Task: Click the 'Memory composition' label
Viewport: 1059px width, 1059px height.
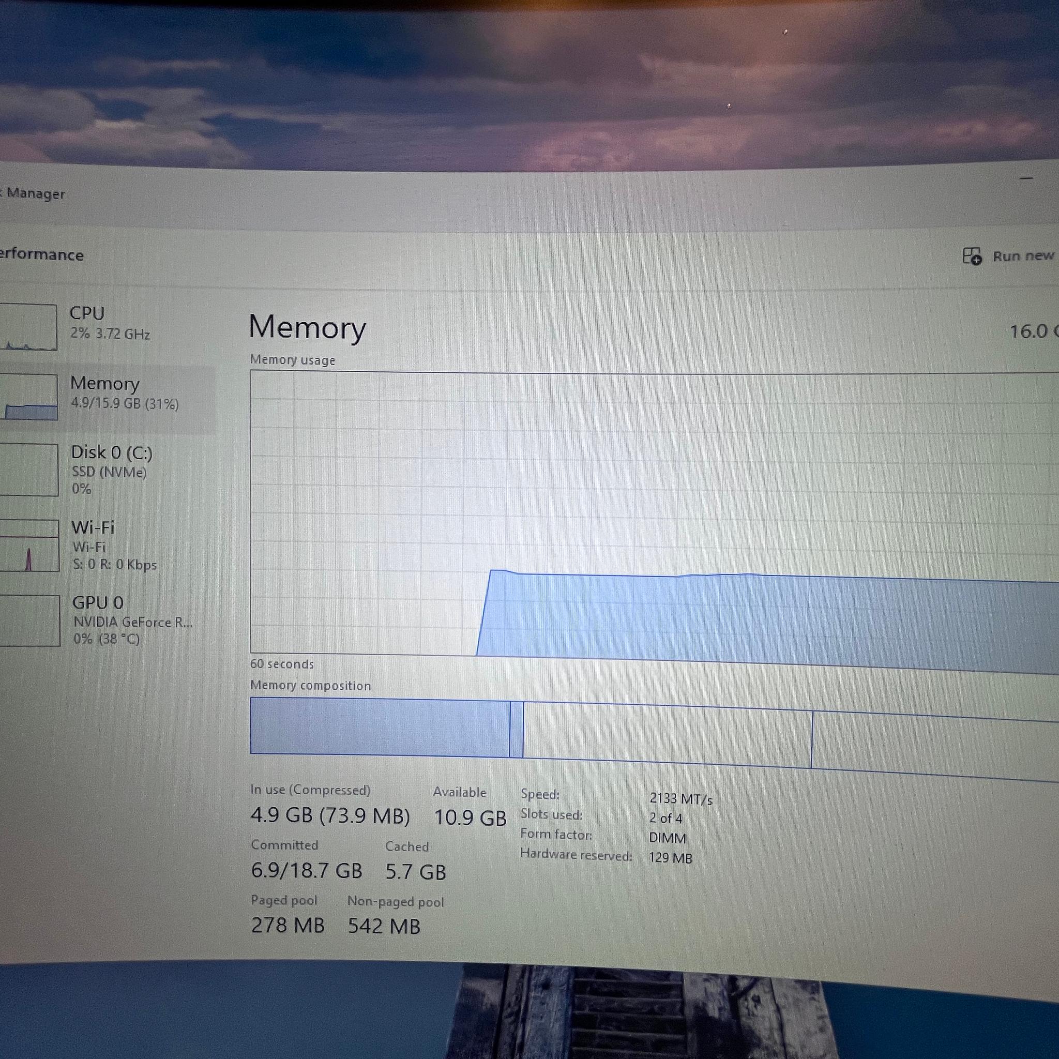Action: click(x=310, y=686)
